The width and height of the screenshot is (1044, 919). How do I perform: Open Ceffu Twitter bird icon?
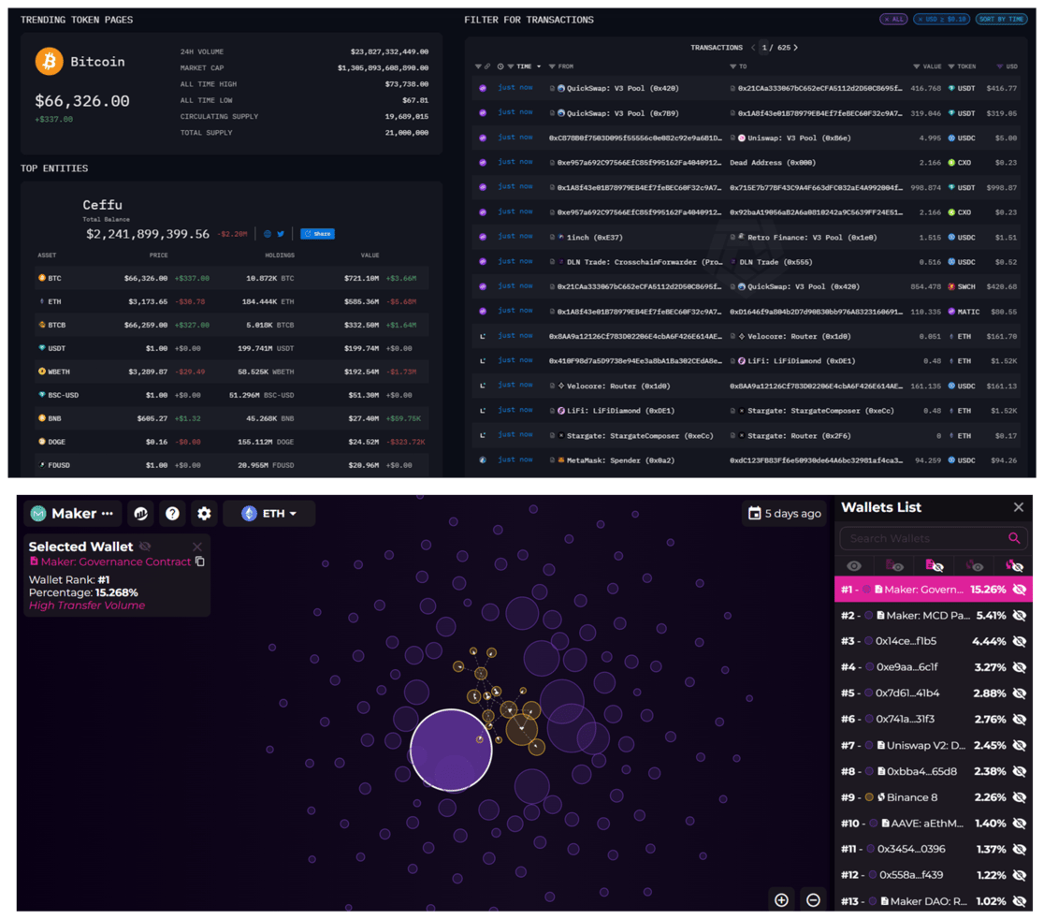coord(281,234)
